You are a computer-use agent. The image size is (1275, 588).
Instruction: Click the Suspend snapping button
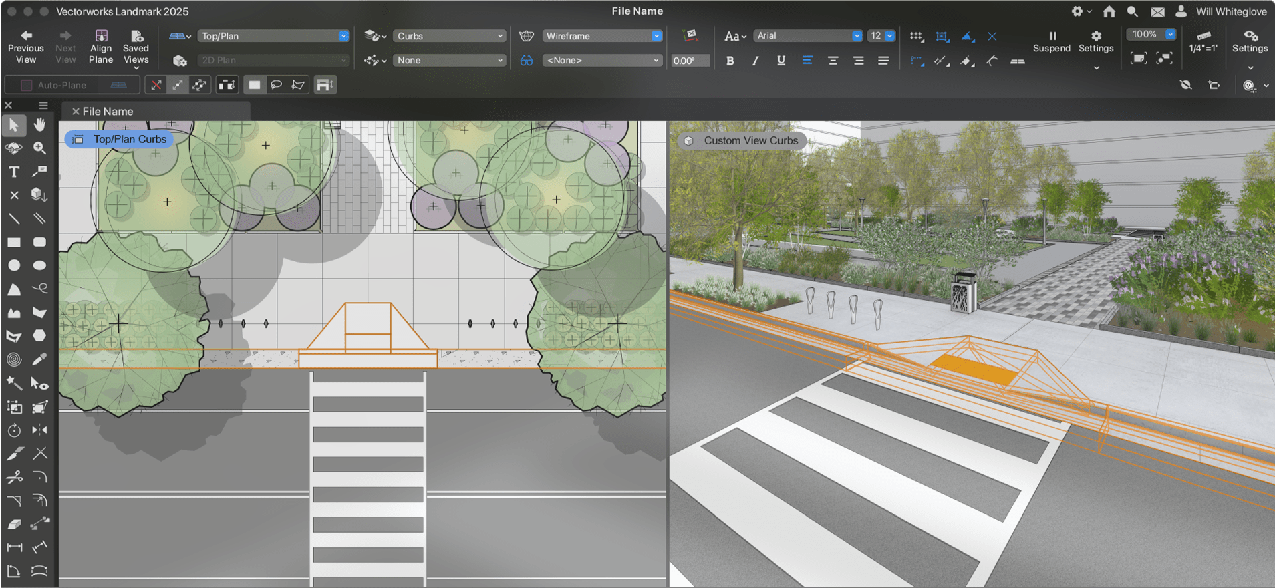pos(1052,42)
